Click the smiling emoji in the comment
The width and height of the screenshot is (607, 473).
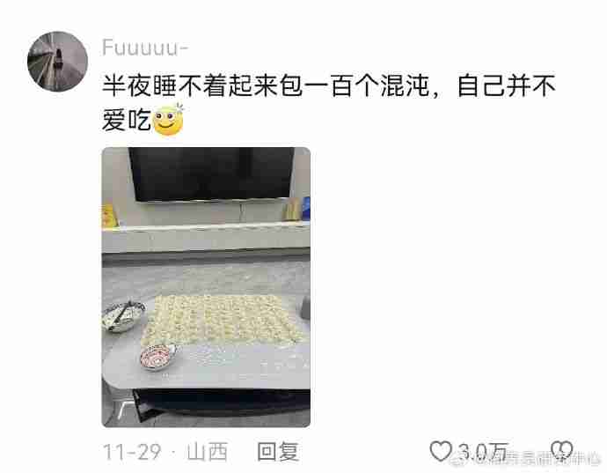[x=168, y=120]
